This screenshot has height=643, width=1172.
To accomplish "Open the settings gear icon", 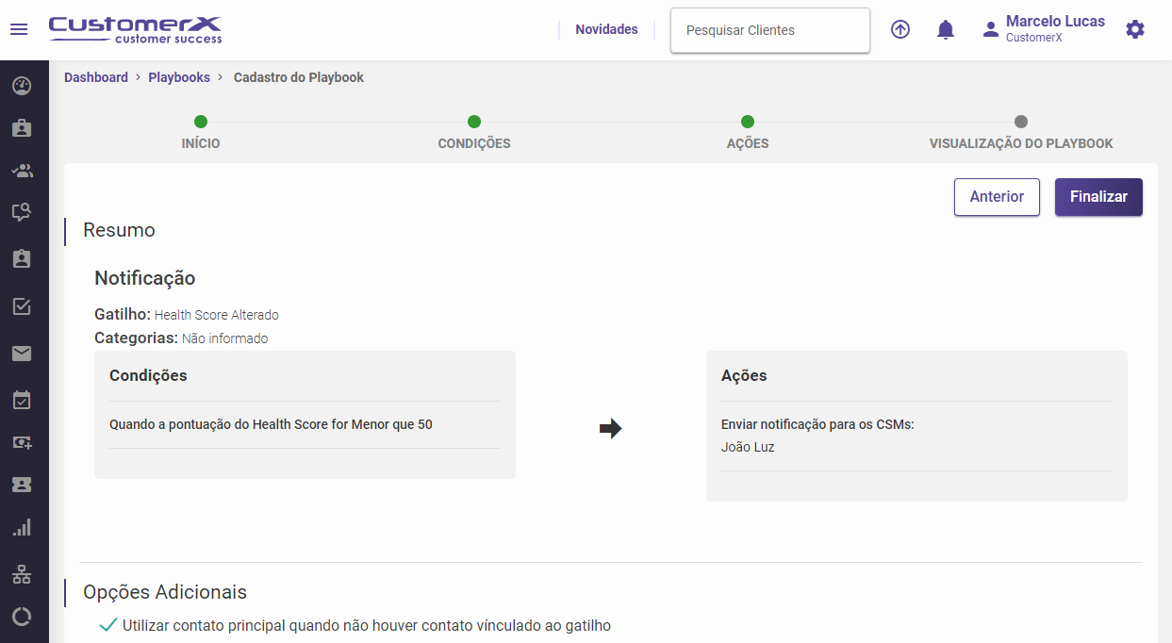I will (1135, 30).
